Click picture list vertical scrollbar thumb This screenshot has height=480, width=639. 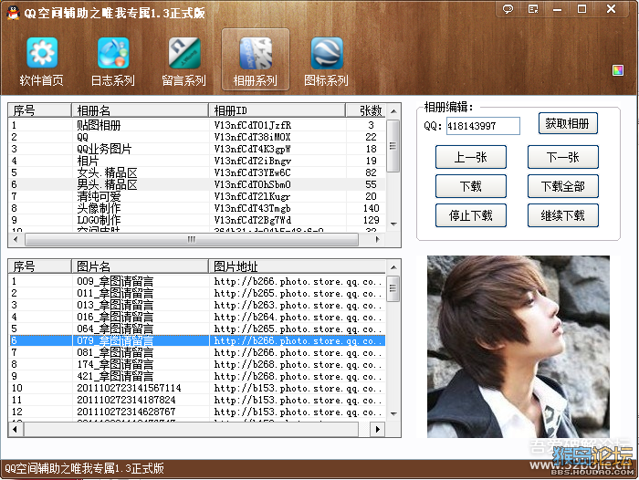[393, 288]
